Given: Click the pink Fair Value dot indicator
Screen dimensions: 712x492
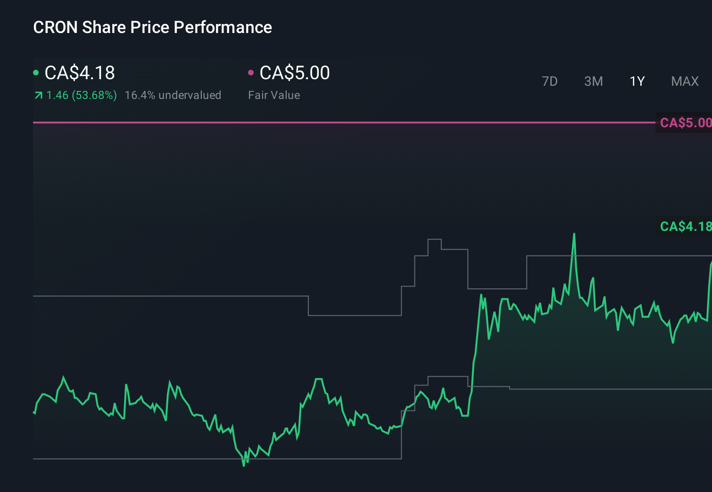Looking at the screenshot, I should (251, 73).
